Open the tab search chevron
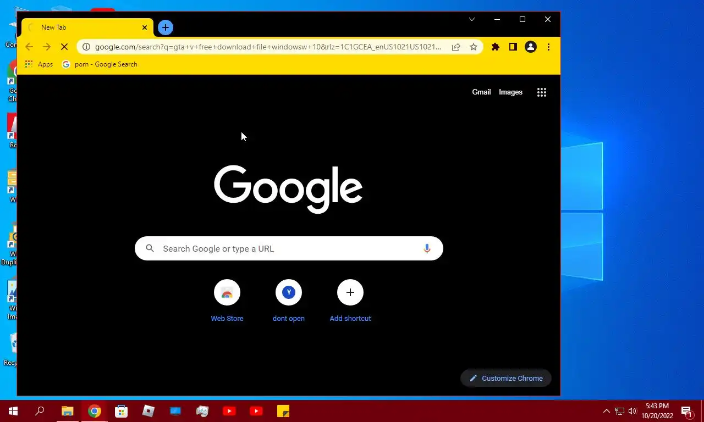This screenshot has height=422, width=704. point(472,19)
